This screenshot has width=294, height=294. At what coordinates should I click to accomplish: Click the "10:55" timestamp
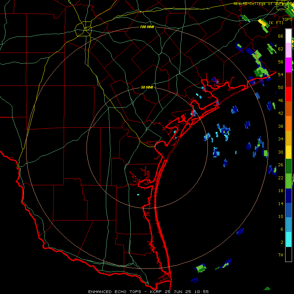point(202,292)
